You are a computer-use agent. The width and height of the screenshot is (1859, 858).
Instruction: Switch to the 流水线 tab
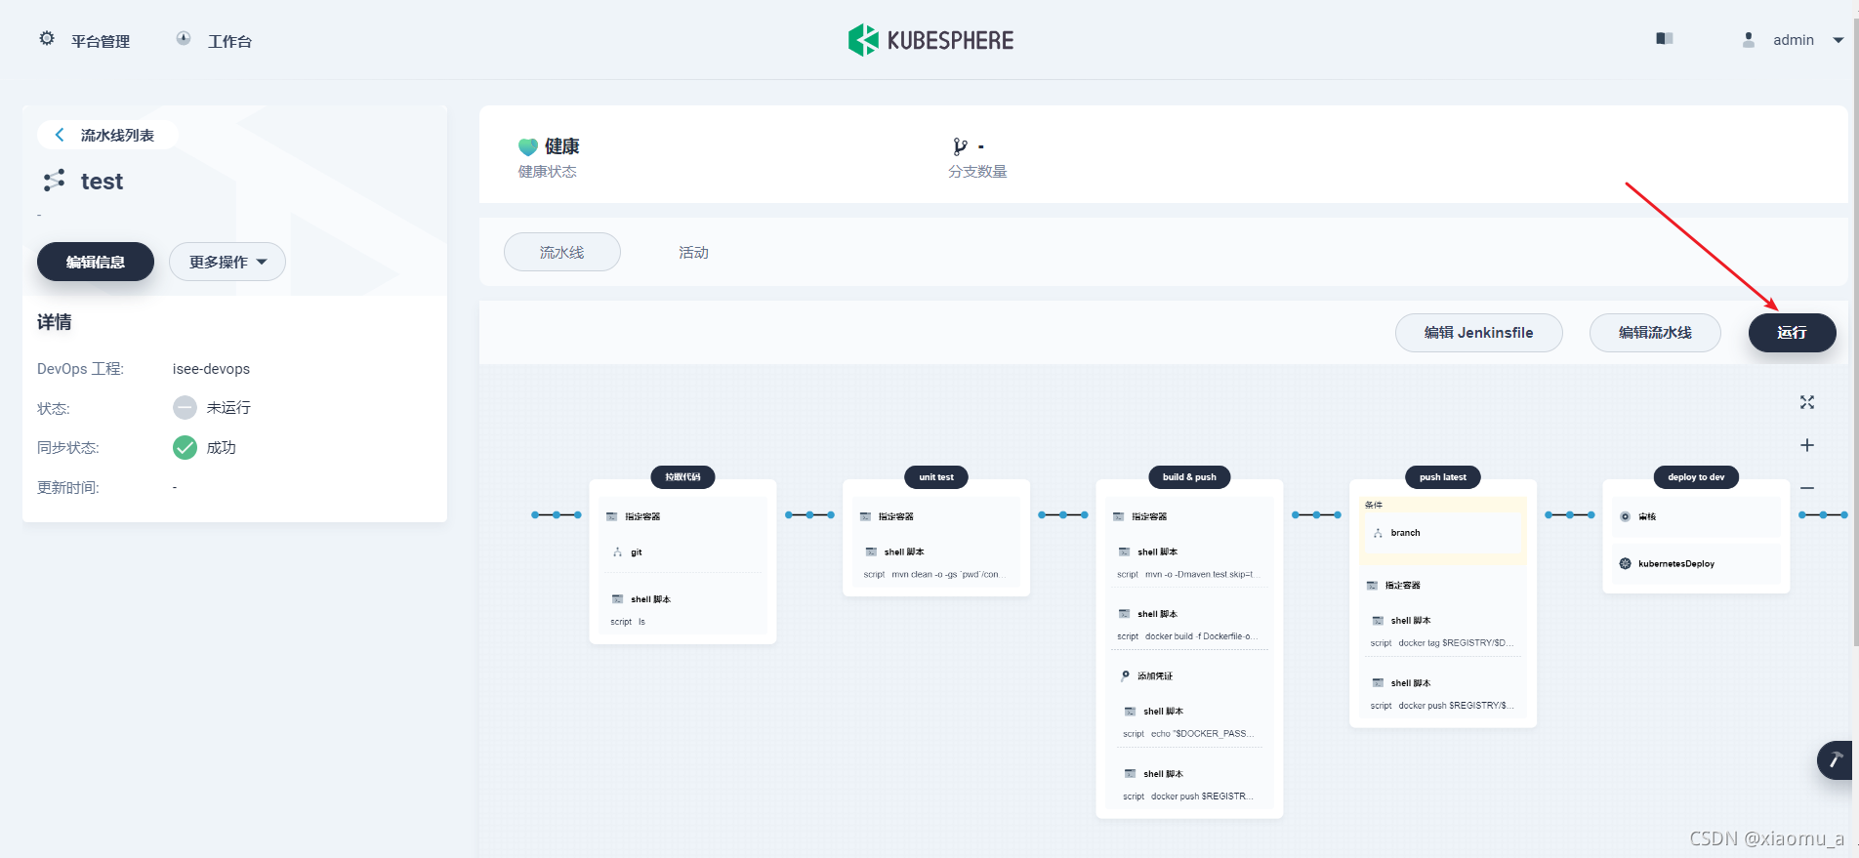click(562, 252)
